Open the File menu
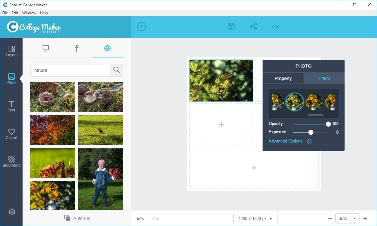Image resolution: width=377 pixels, height=226 pixels. (x=5, y=13)
